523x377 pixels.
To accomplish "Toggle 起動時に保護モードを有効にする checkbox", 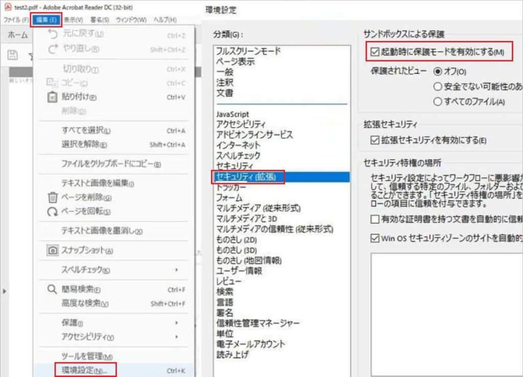I will pos(374,52).
